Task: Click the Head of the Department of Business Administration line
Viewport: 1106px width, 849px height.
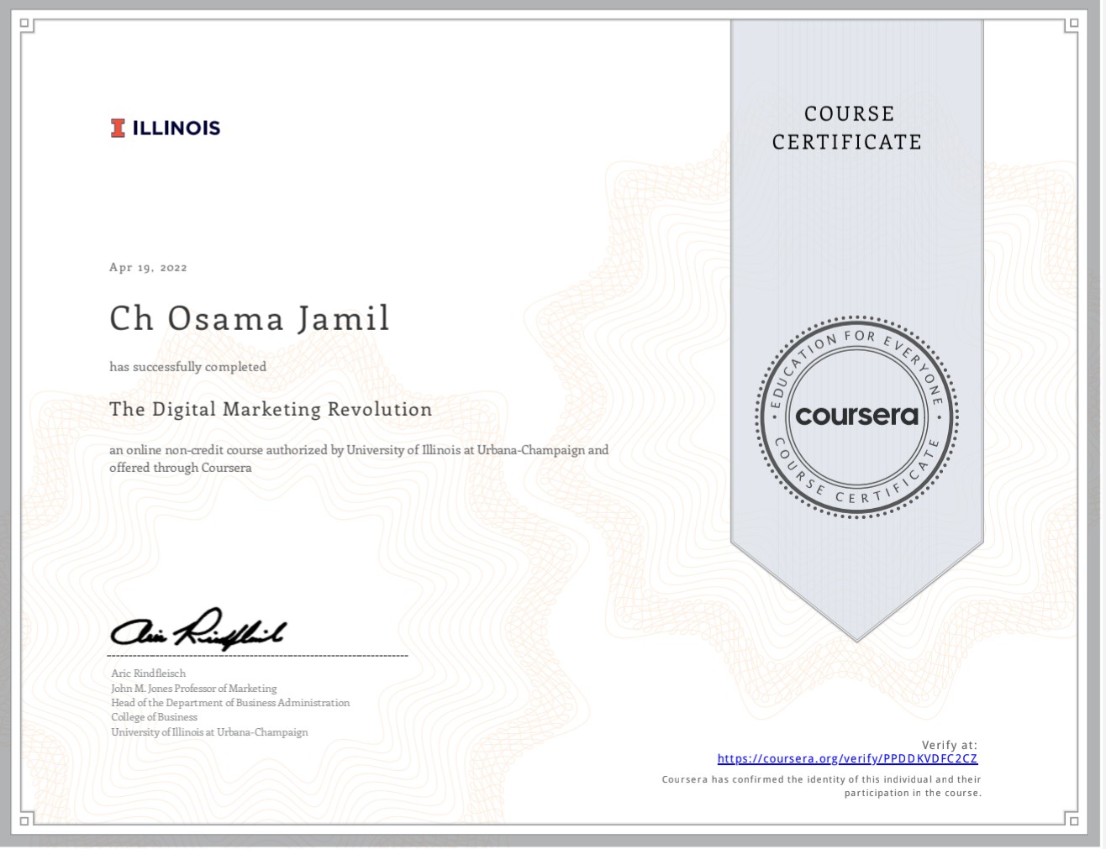Action: 230,703
